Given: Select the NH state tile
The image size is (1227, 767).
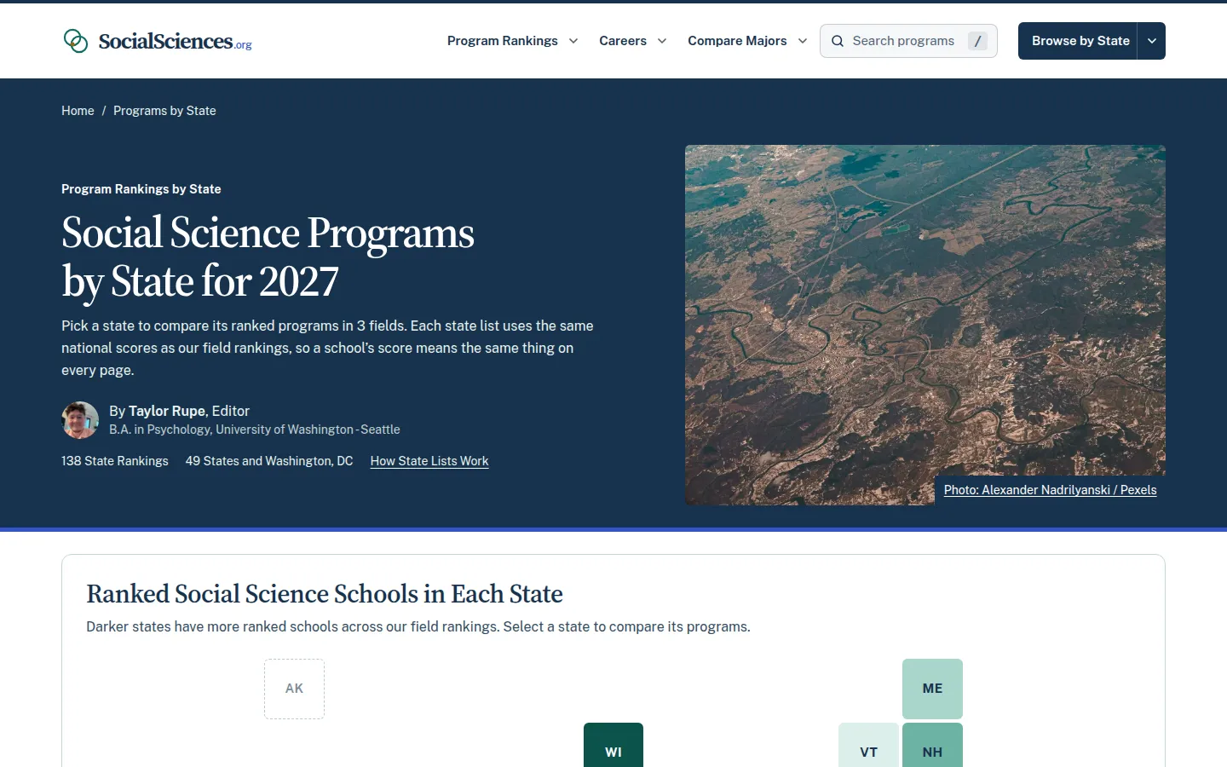Looking at the screenshot, I should (932, 746).
